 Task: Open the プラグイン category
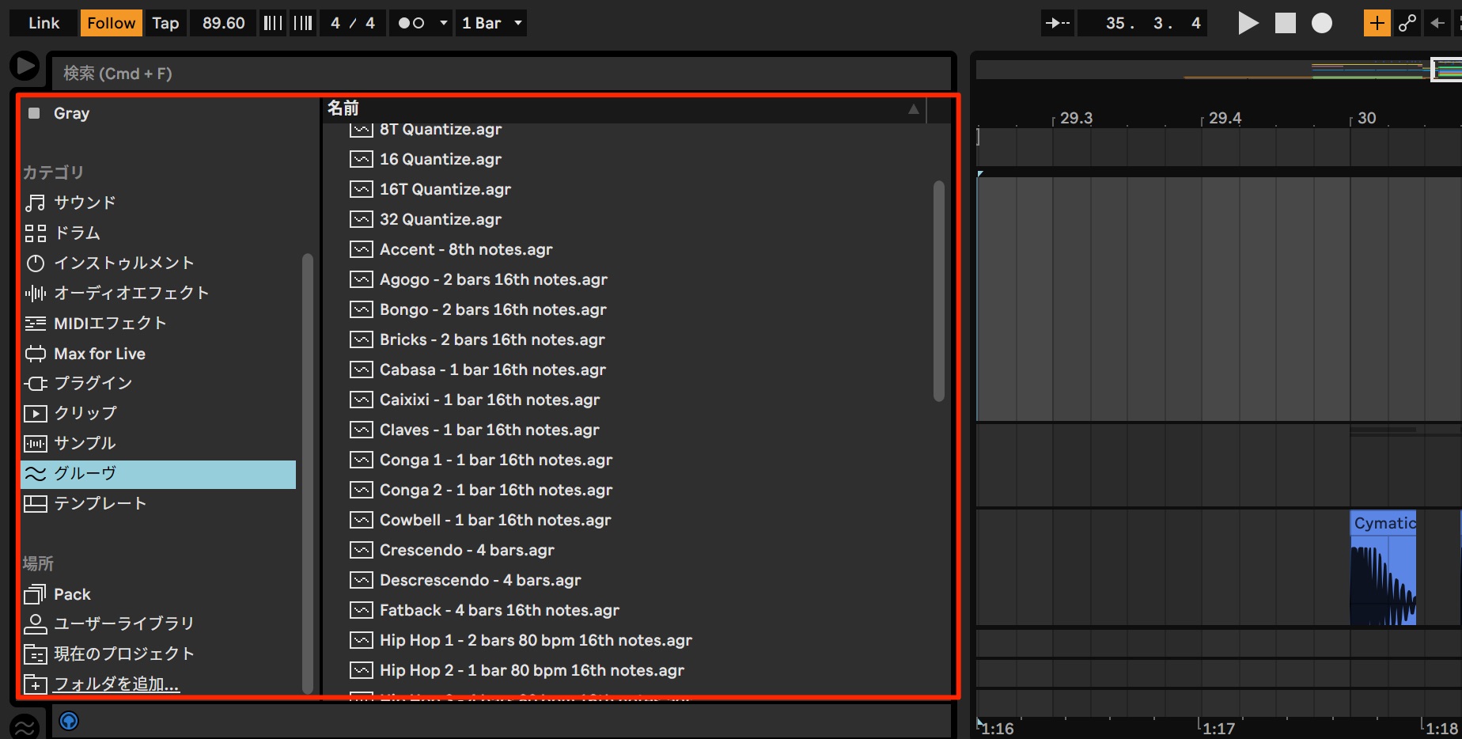[93, 383]
